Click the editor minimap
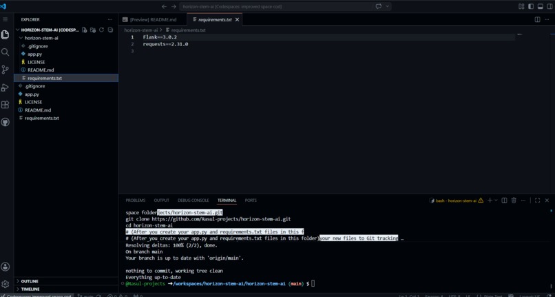Viewport: 555px width, 297px height. point(520,34)
